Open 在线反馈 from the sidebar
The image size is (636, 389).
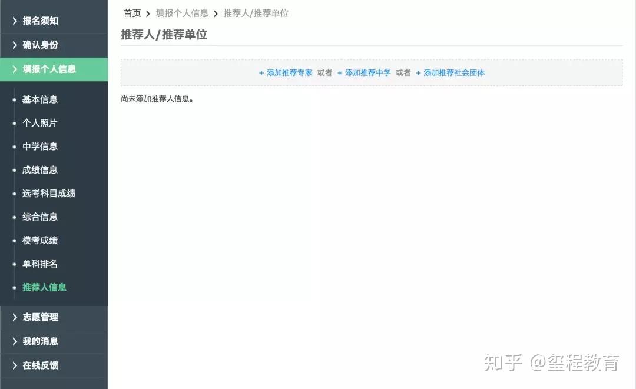[x=54, y=365]
